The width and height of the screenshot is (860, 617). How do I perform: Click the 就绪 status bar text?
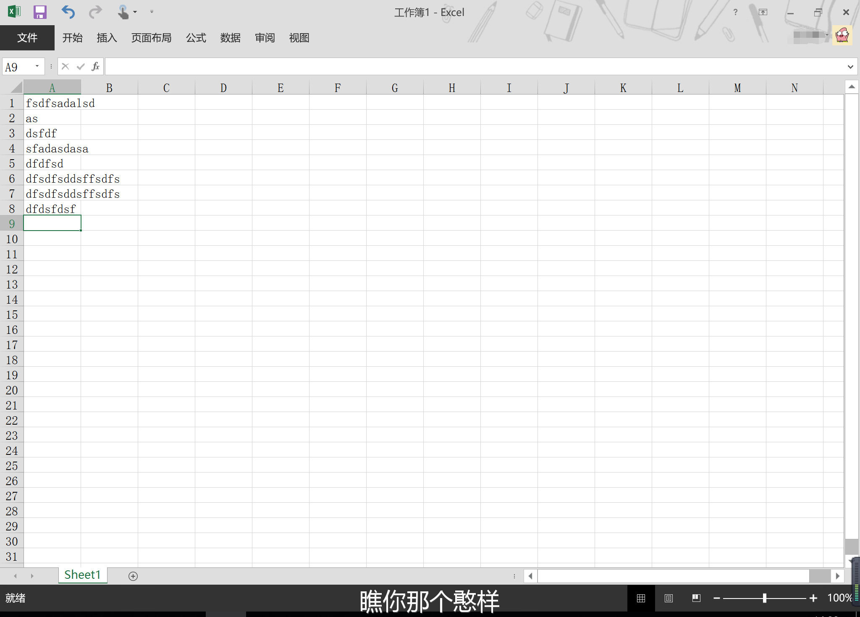[16, 598]
